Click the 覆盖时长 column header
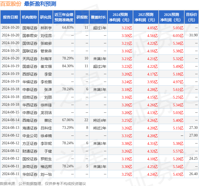This screenshot has width=199, height=186. [98, 17]
